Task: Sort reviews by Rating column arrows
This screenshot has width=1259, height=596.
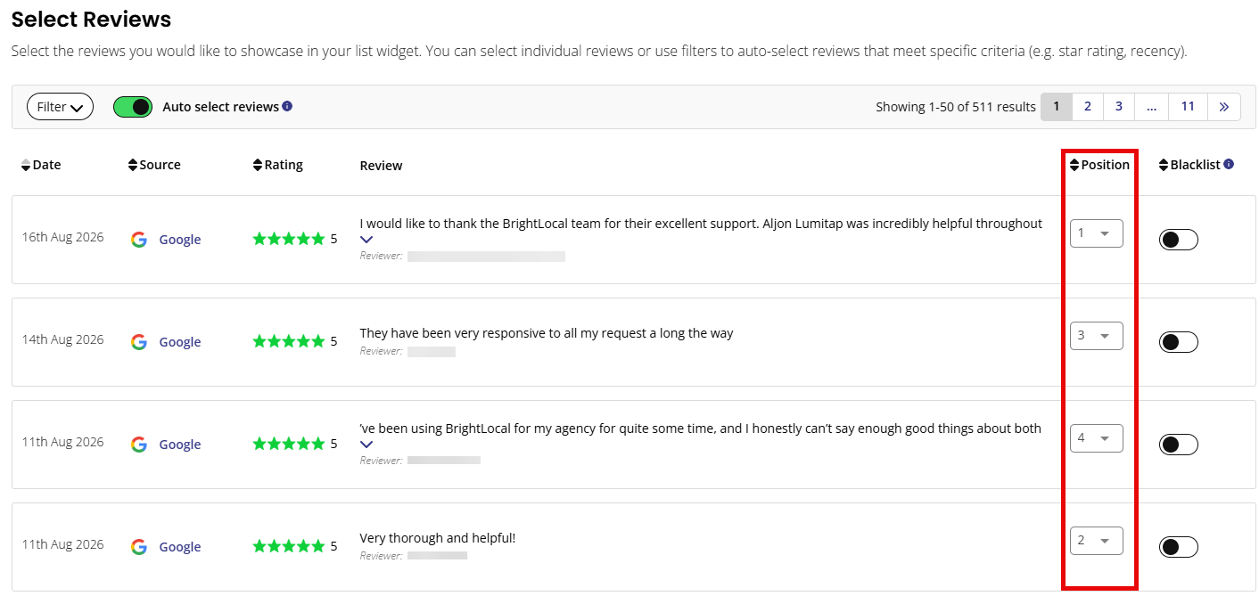Action: pyautogui.click(x=258, y=165)
